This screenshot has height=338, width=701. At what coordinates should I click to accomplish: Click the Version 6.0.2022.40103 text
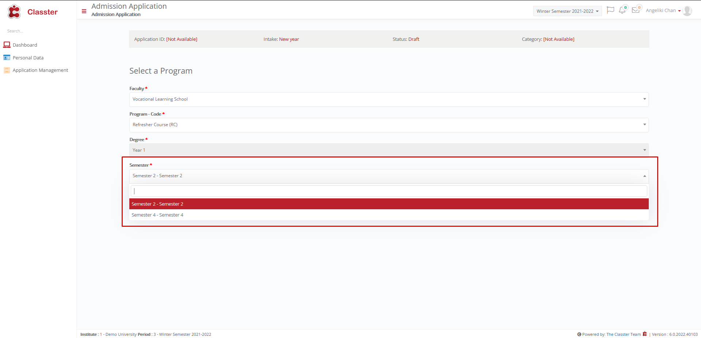[675, 334]
